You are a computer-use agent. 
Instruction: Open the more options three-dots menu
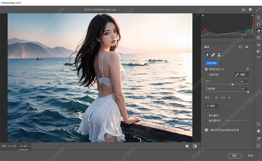(259, 57)
